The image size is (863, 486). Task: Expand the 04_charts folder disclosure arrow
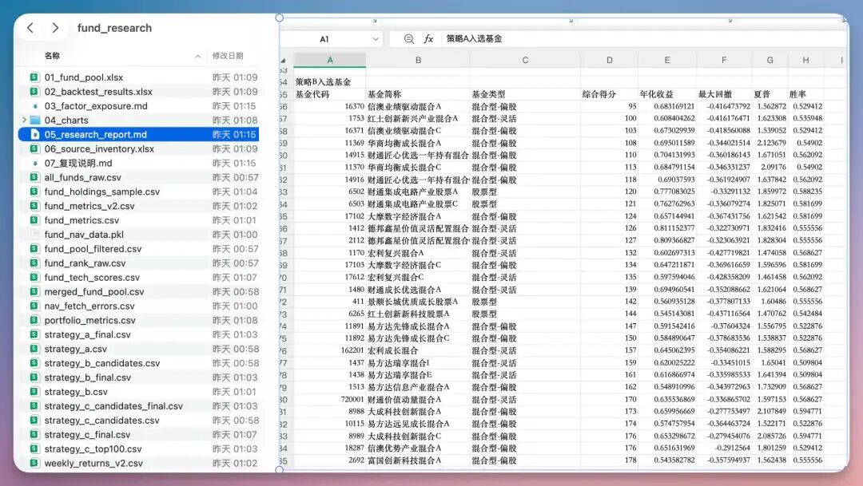pyautogui.click(x=24, y=120)
